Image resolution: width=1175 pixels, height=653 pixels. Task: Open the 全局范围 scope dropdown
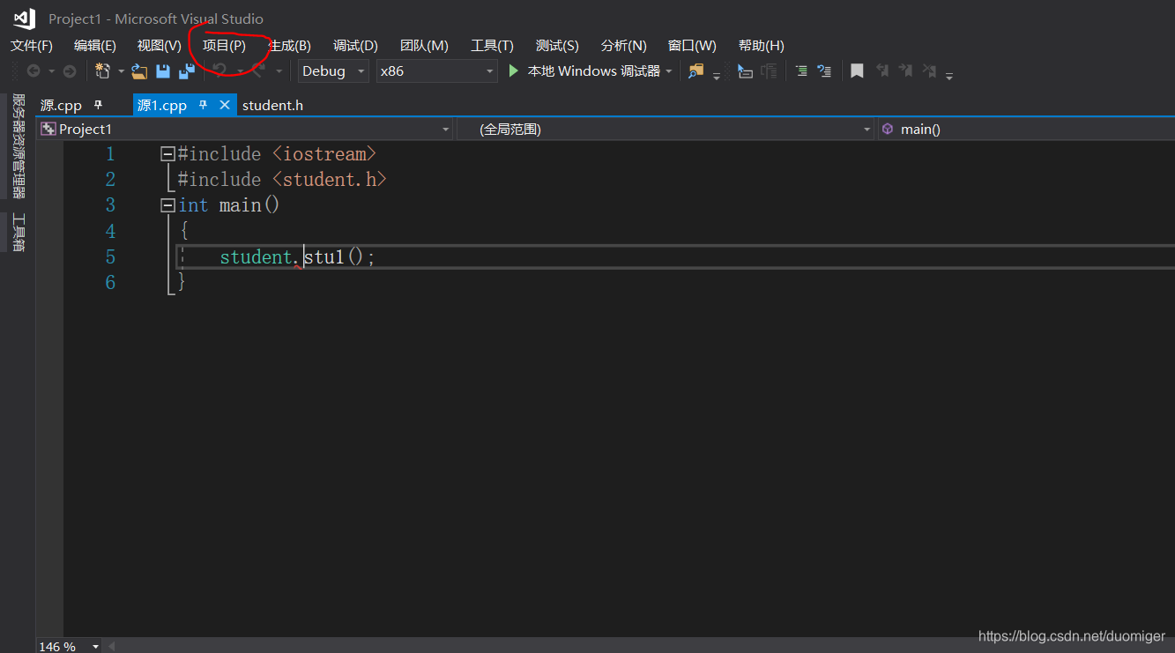pyautogui.click(x=666, y=130)
